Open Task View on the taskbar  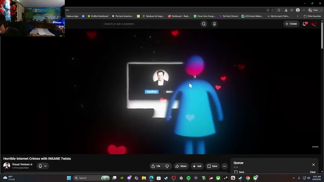[114, 178]
